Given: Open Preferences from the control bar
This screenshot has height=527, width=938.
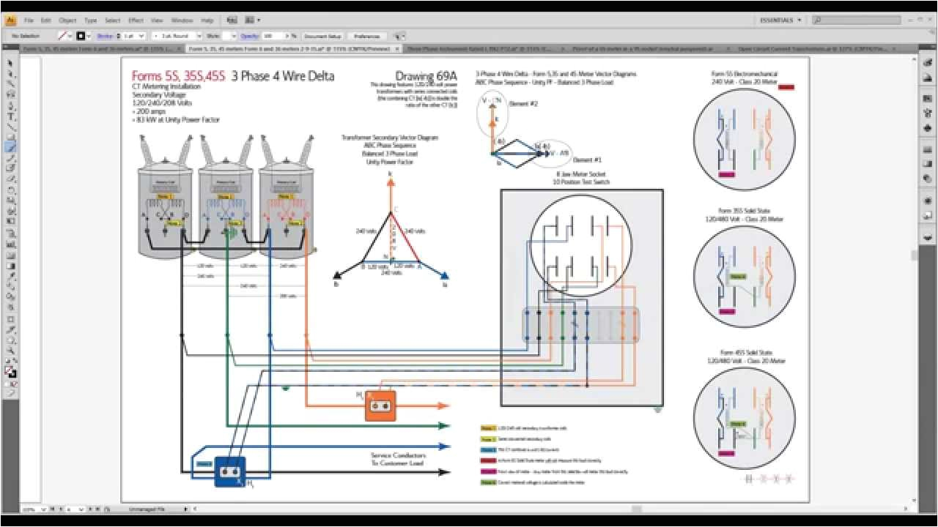Looking at the screenshot, I should click(366, 35).
